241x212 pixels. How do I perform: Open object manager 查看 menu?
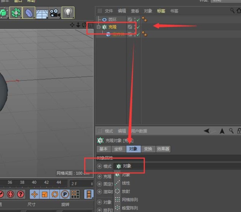point(135,11)
